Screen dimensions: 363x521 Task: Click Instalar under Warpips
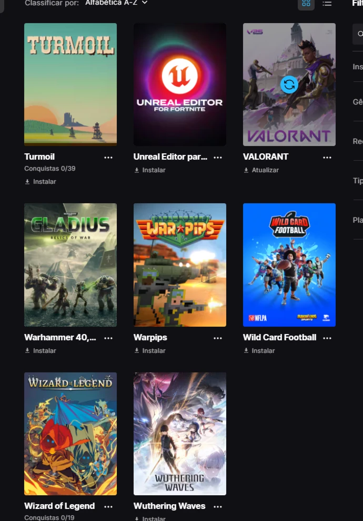[x=150, y=350]
